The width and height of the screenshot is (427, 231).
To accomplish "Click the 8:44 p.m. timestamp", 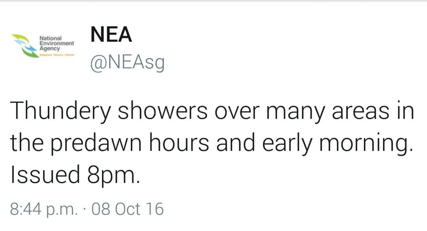I will pos(44,209).
